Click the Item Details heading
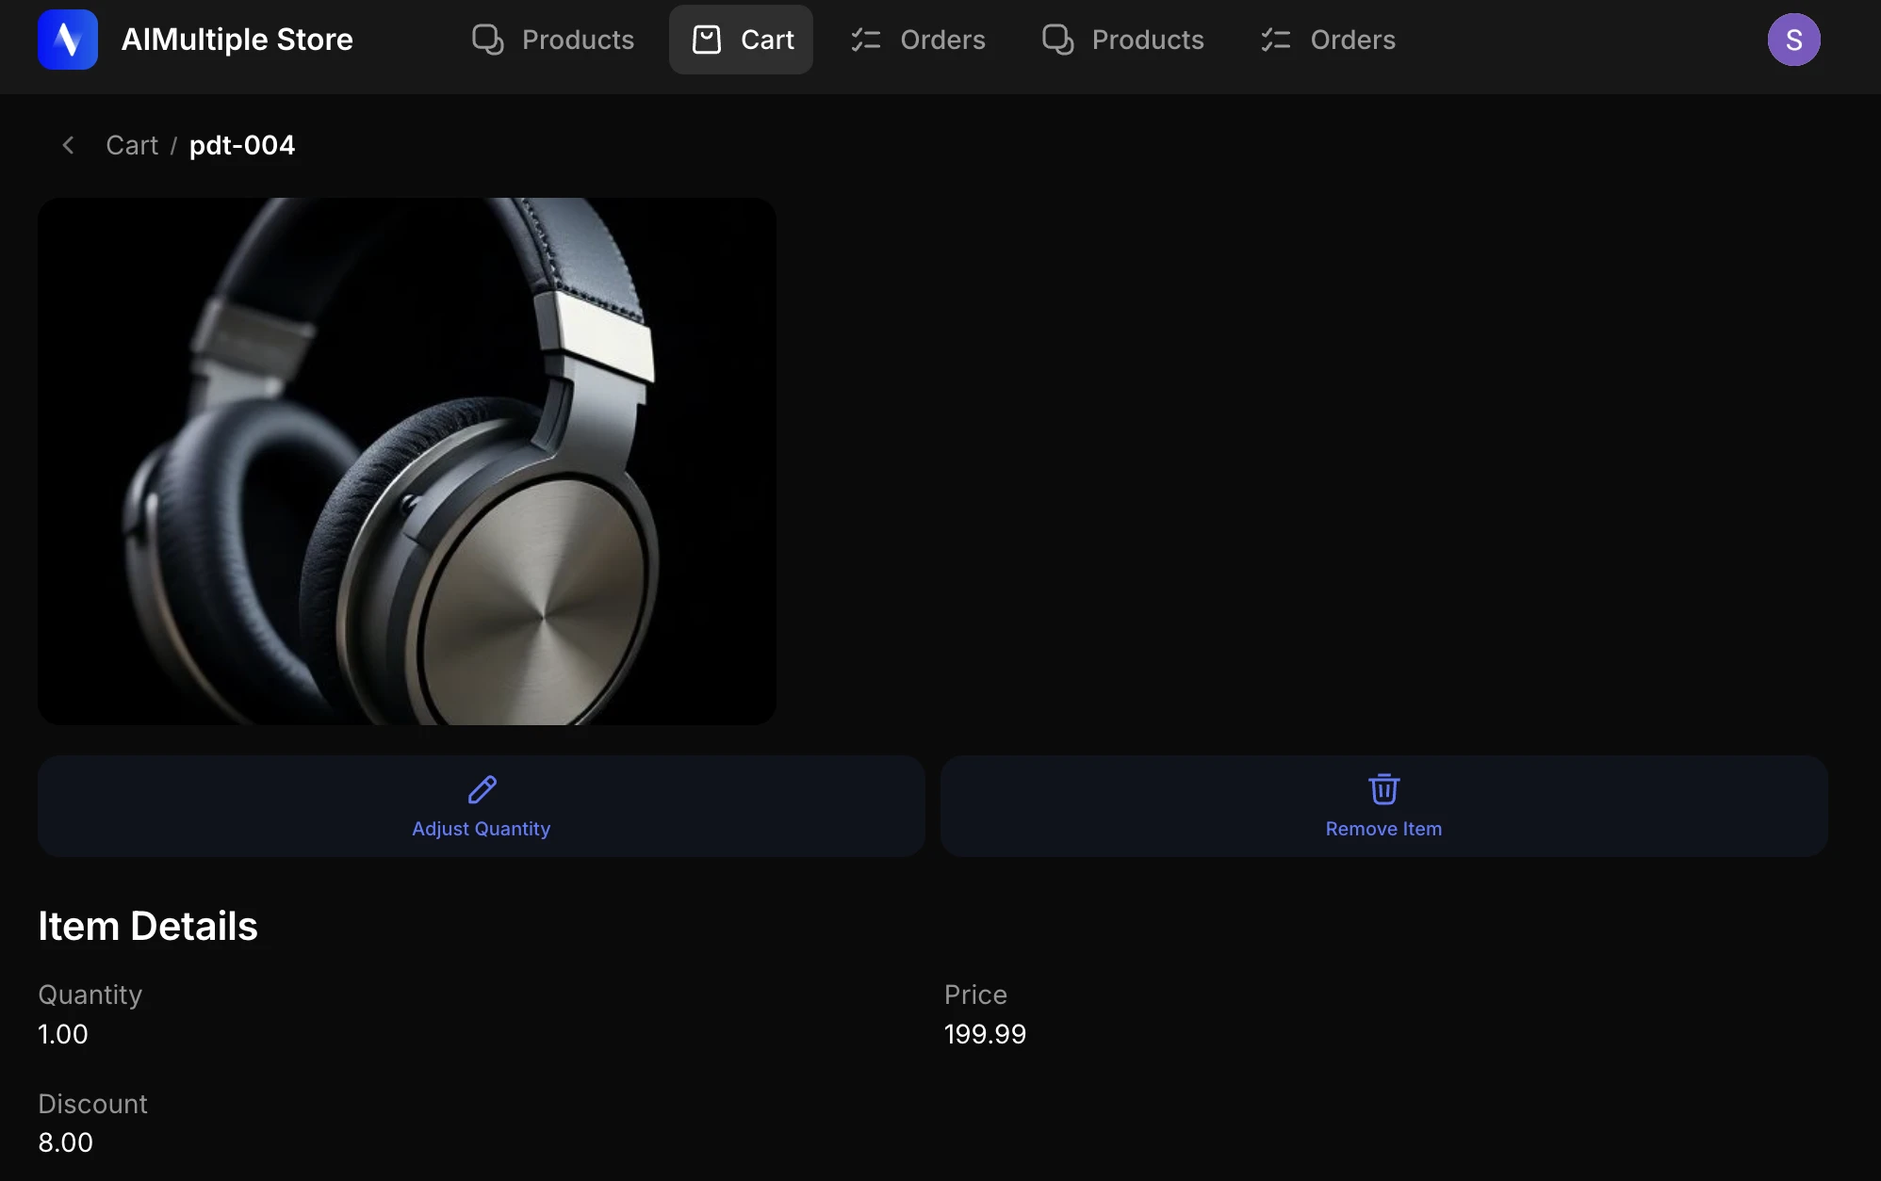The image size is (1881, 1181). tap(148, 926)
